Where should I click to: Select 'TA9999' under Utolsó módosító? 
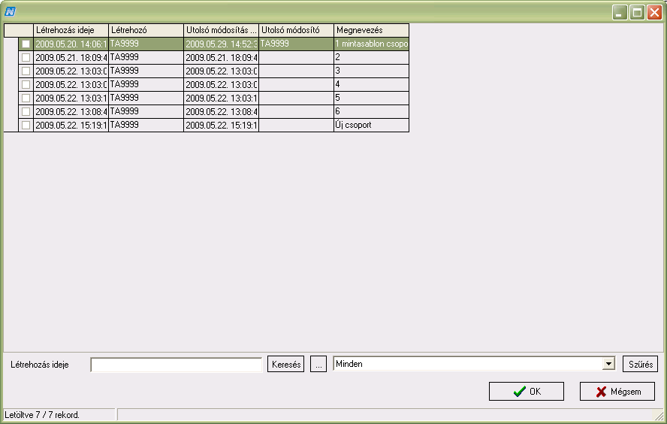(x=296, y=44)
